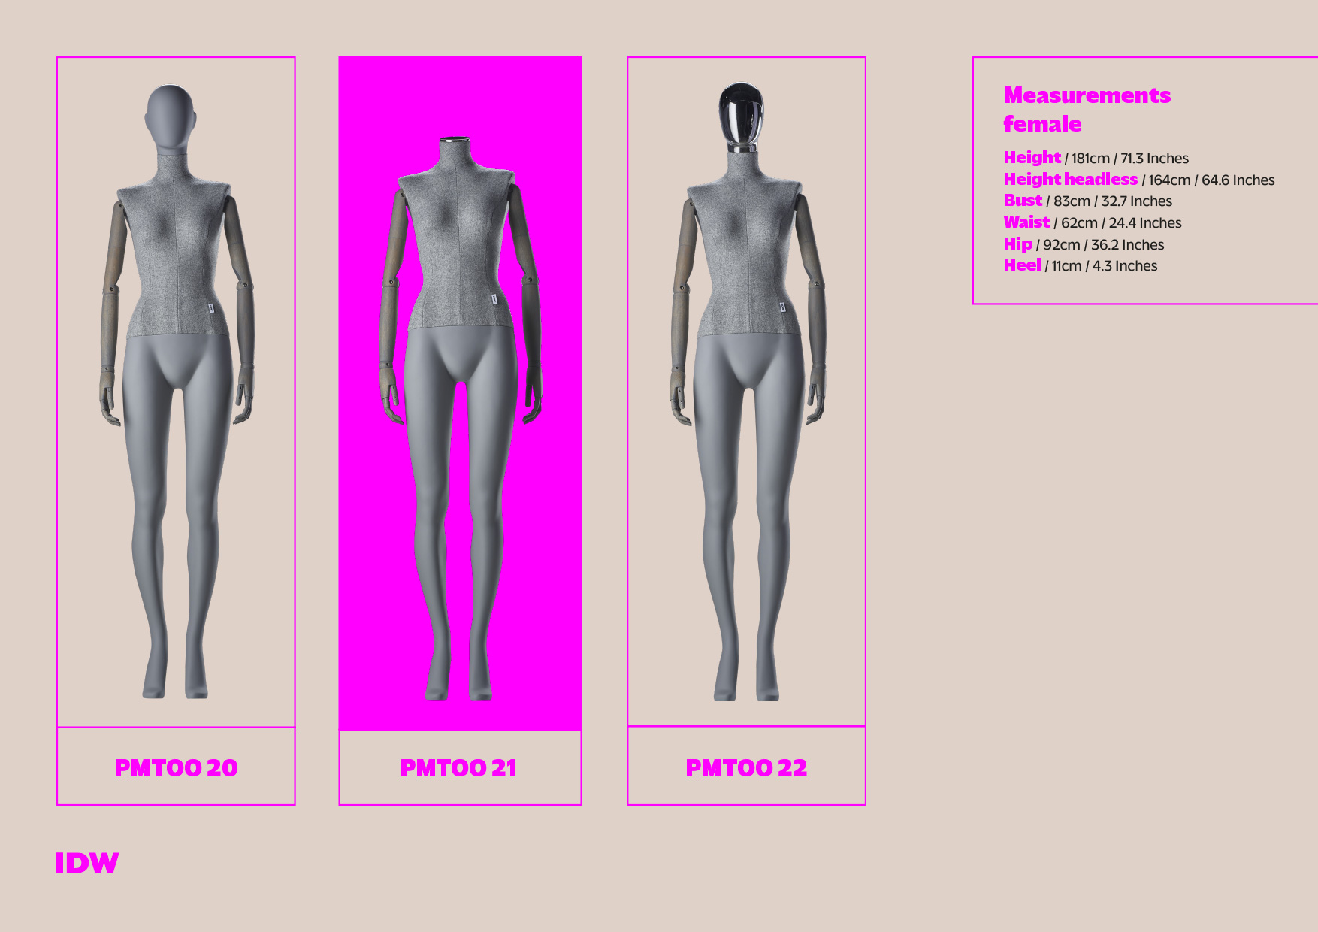Select the Hip measurement label
The image size is (1318, 932).
(1017, 244)
